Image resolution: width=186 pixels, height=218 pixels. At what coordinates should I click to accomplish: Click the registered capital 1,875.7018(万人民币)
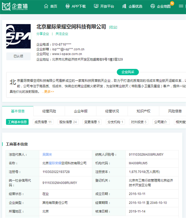click(x=144, y=172)
